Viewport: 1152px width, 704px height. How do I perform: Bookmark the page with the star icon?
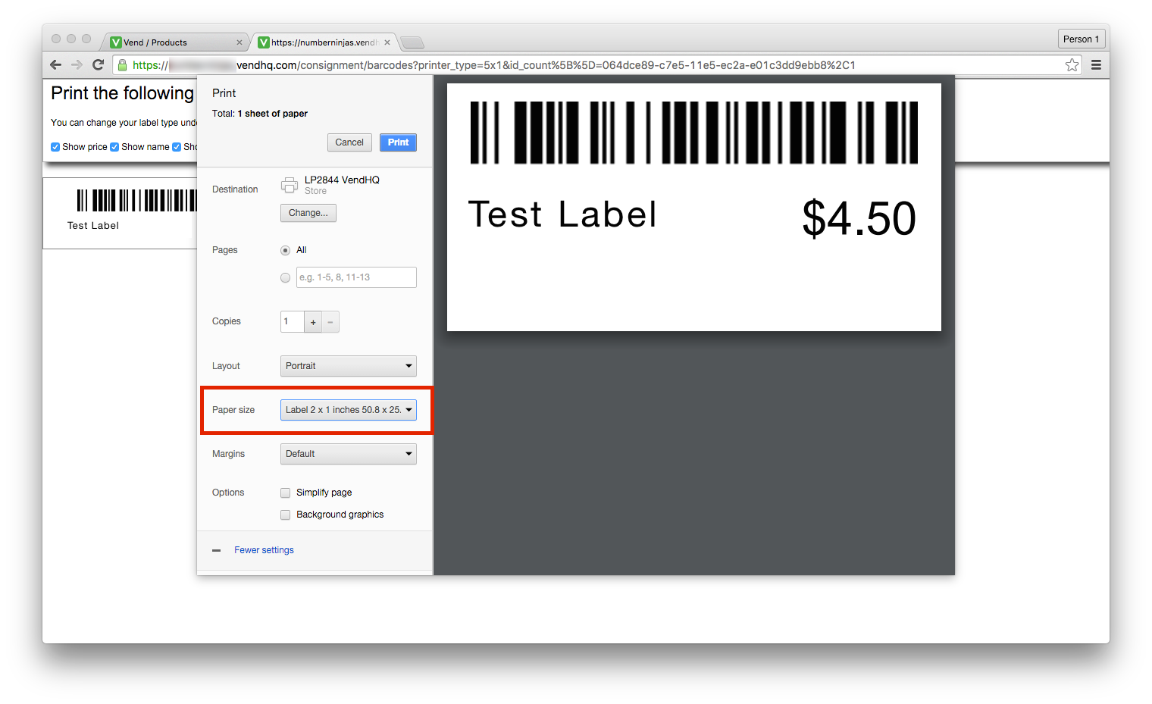pos(1072,65)
